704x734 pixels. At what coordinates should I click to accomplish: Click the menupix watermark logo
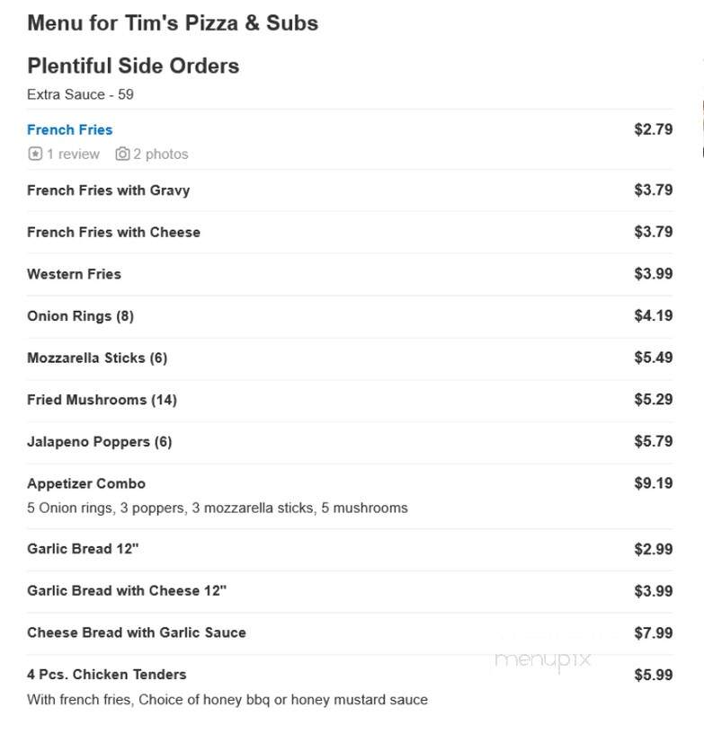pyautogui.click(x=543, y=660)
